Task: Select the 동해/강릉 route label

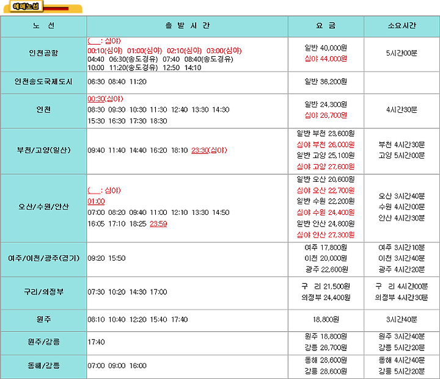Action: pyautogui.click(x=43, y=365)
